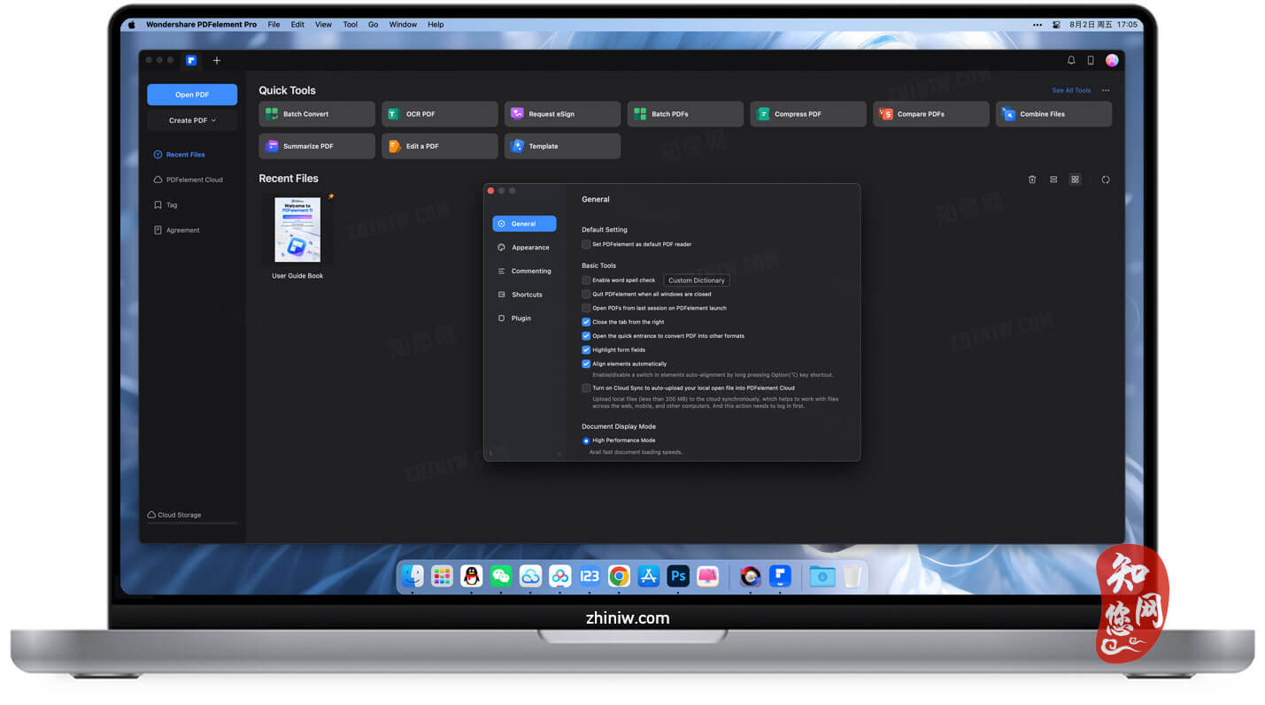The width and height of the screenshot is (1265, 705).
Task: Click the Cloud Storage usage bar
Action: [x=192, y=523]
